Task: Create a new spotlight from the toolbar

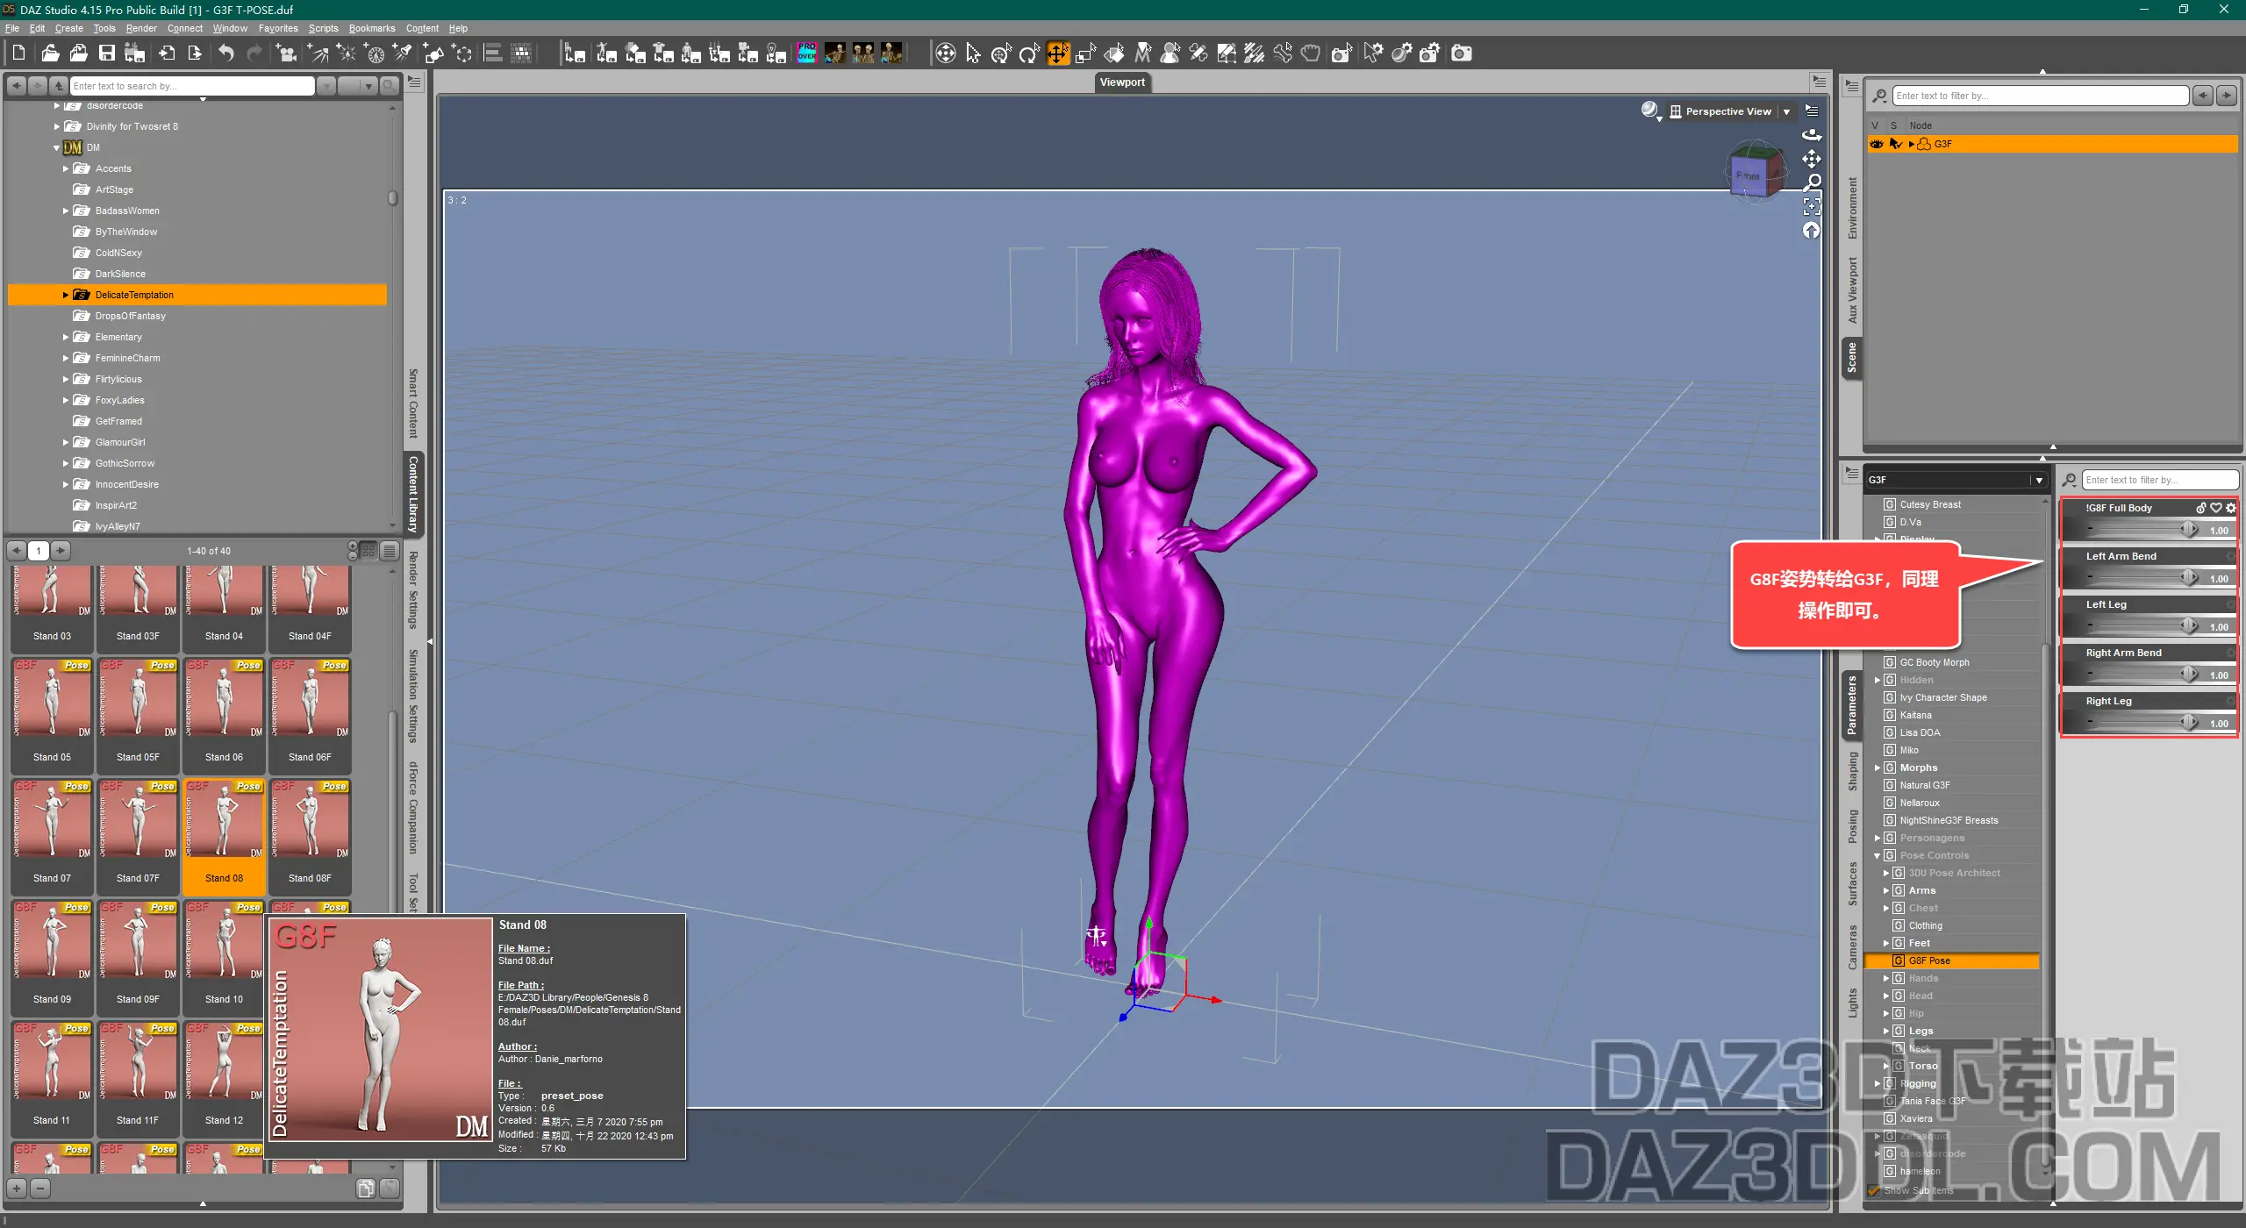Action: [402, 54]
